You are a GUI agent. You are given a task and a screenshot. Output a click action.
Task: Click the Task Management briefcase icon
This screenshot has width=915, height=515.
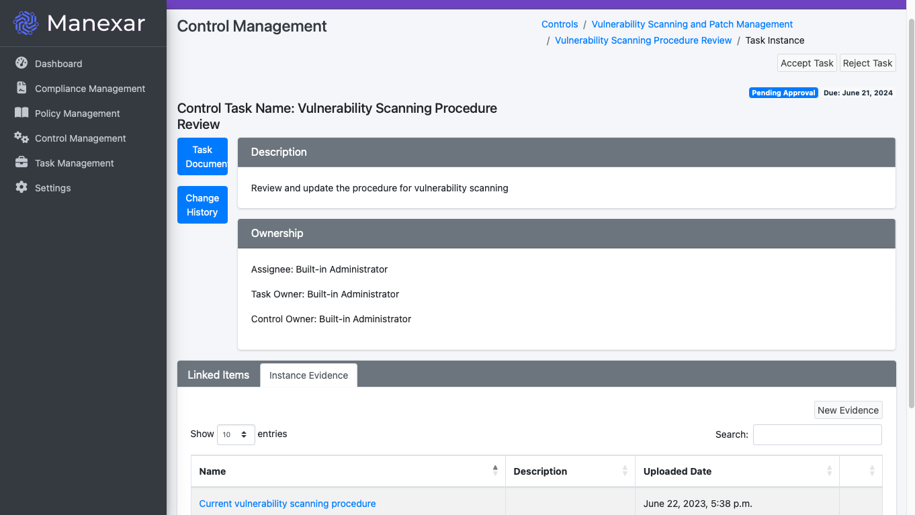coord(21,162)
